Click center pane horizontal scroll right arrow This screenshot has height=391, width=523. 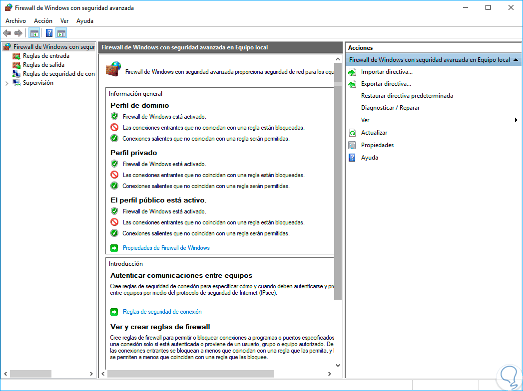point(330,374)
